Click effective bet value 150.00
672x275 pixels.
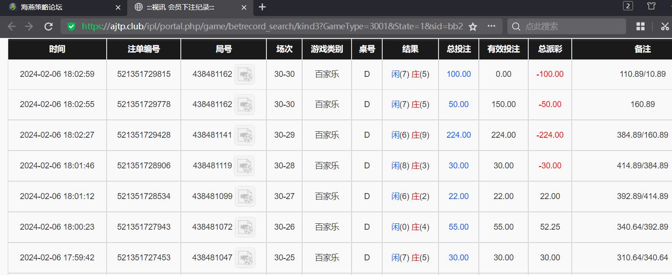(504, 104)
